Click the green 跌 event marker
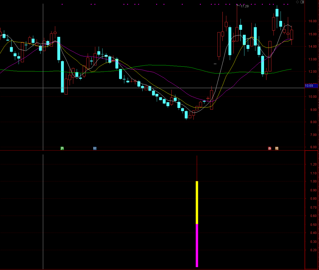Screen dimensions: 319x270 point(62,148)
